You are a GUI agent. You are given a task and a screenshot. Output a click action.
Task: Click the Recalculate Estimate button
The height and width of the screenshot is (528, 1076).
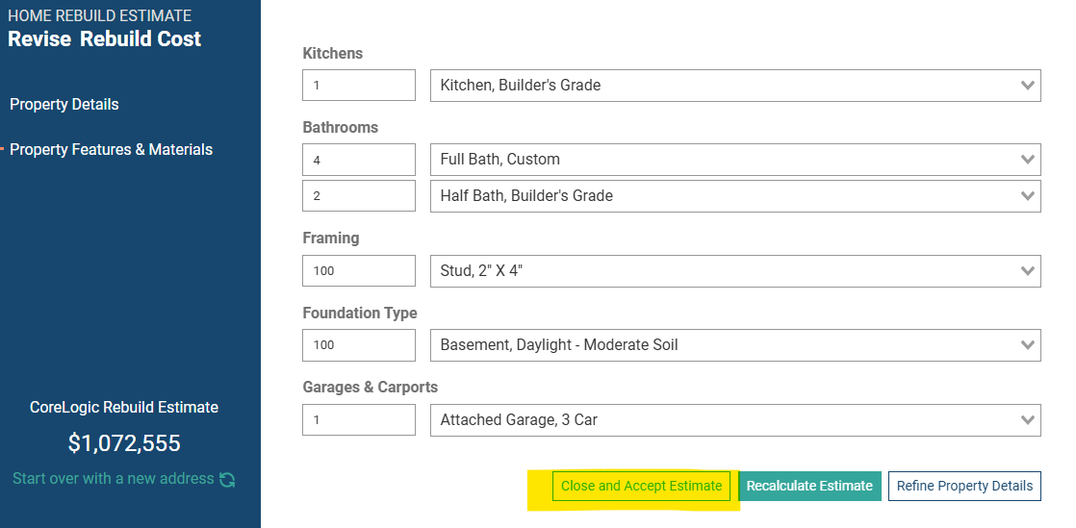(x=809, y=487)
